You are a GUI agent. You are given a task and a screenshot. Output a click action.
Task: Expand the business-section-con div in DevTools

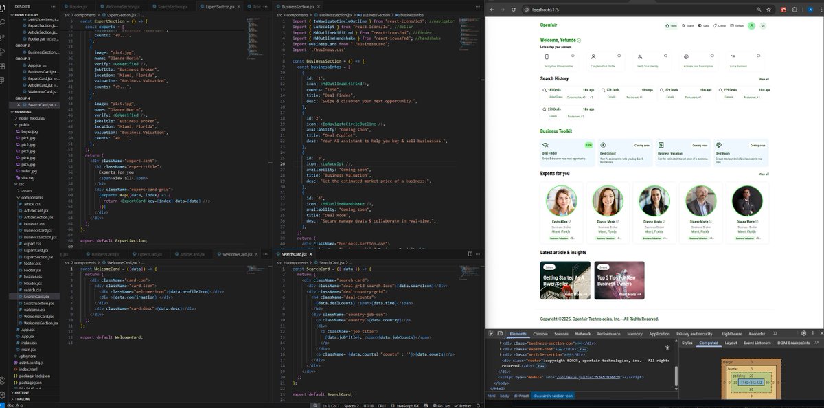(500, 343)
